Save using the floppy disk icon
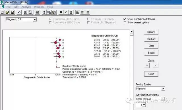This screenshot has height=110, width=182. click(13, 12)
